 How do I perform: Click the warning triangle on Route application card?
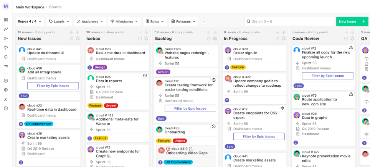[x=351, y=94]
